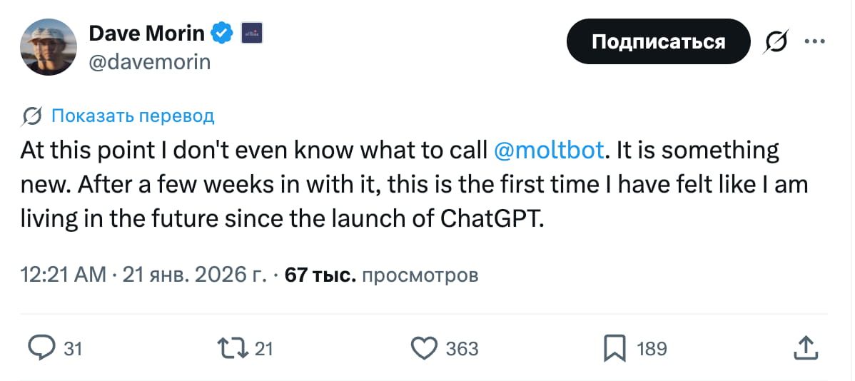Click the 363 likes count
Screen dimensions: 855x381
462,349
